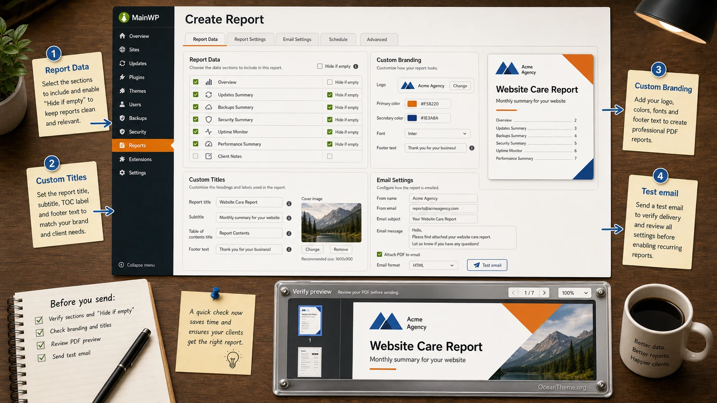Click Remove button under cover image
Screen dimensions: 717x403
click(341, 249)
